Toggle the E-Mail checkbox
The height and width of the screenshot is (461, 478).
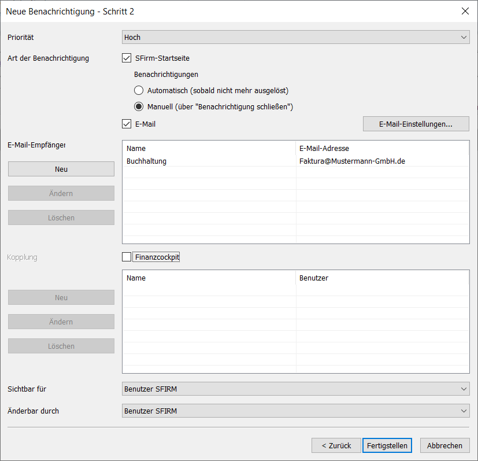pos(127,124)
